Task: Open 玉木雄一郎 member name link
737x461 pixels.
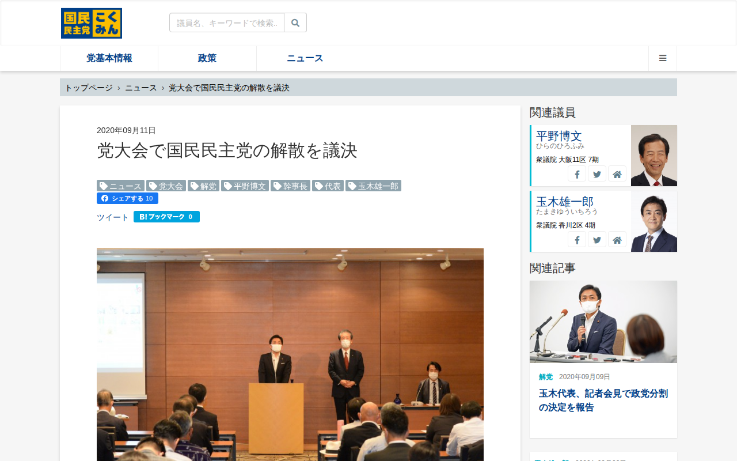Action: [x=565, y=202]
